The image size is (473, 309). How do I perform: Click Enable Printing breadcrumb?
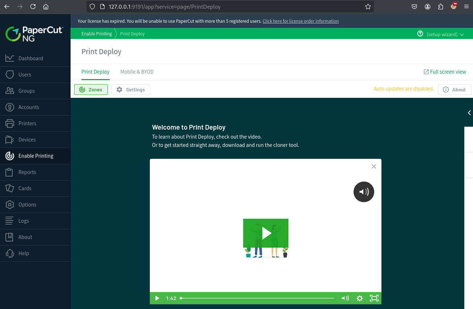coord(97,34)
